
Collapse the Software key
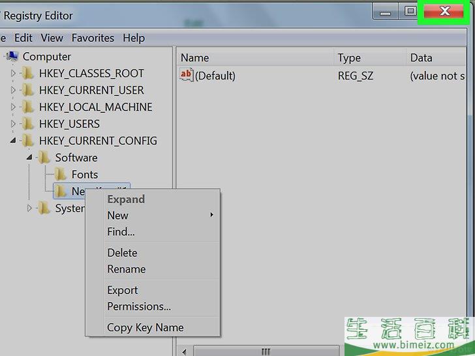[x=29, y=157]
